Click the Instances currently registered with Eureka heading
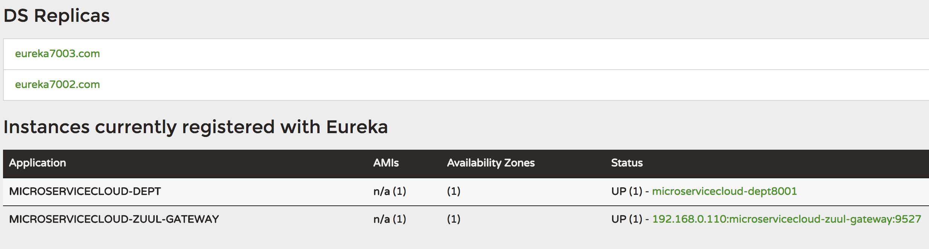Viewport: 929px width, 249px height. point(195,127)
